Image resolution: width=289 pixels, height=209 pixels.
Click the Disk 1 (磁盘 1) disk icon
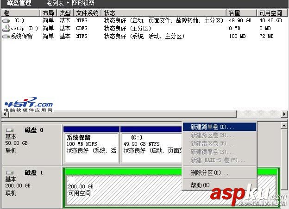click(x=10, y=172)
